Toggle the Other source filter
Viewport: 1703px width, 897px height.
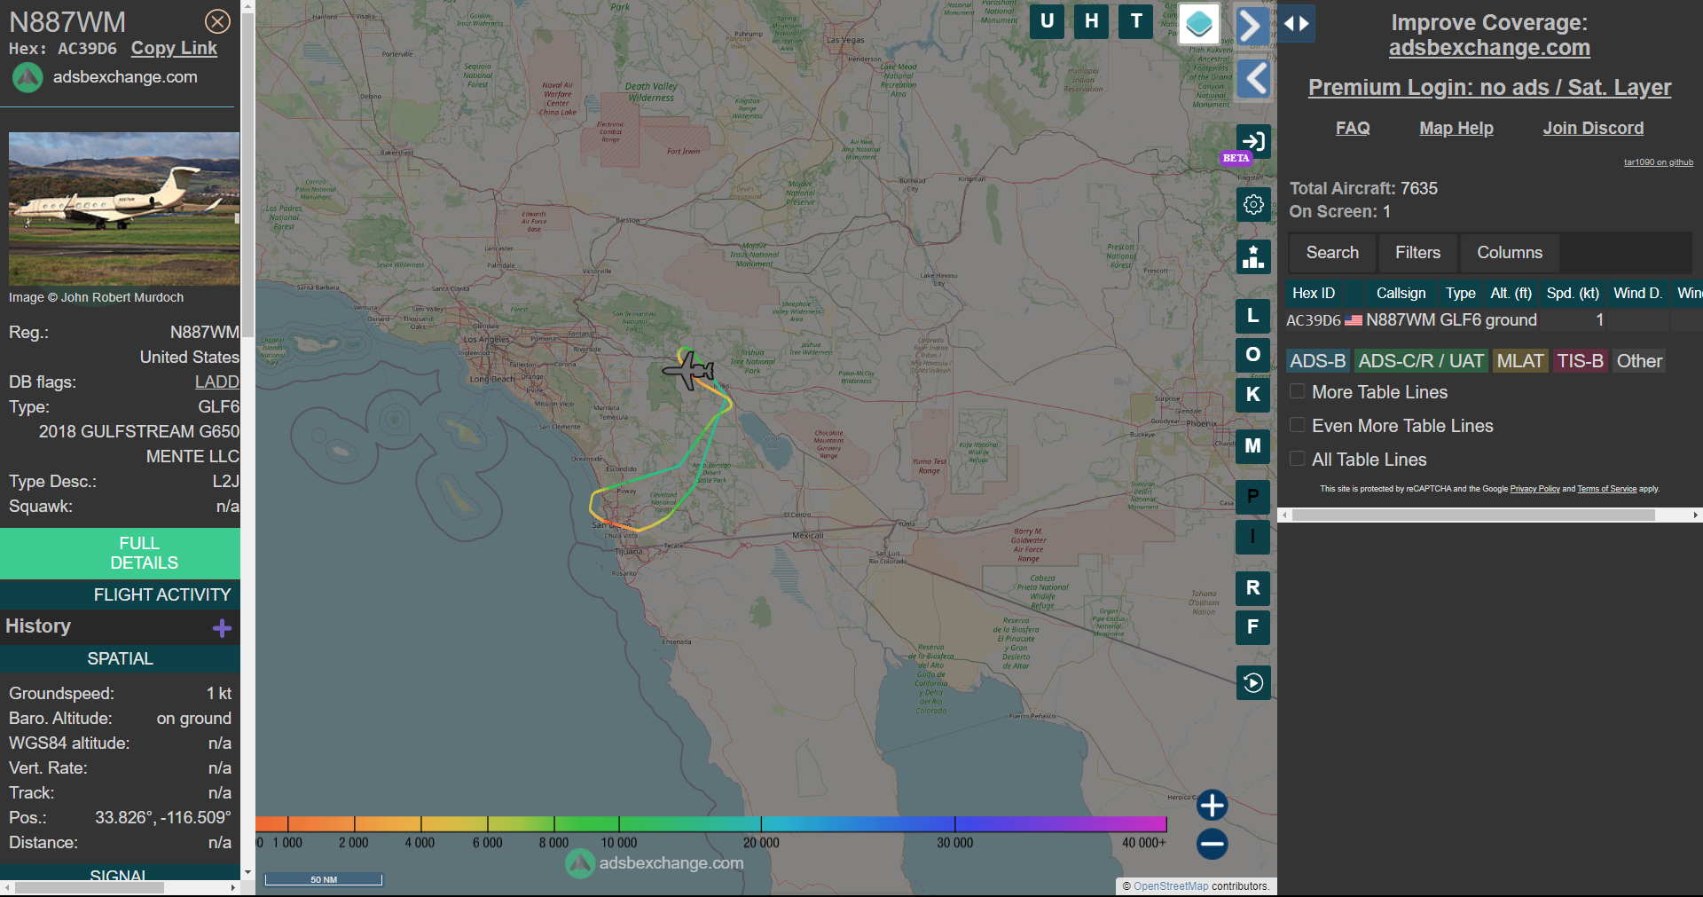[1639, 361]
